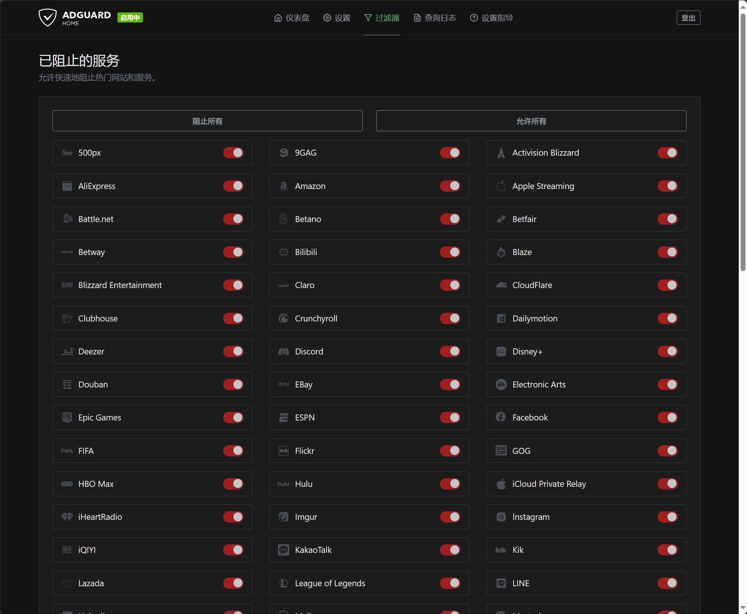
Task: Toggle the Betfair blocking switch
Action: 668,219
